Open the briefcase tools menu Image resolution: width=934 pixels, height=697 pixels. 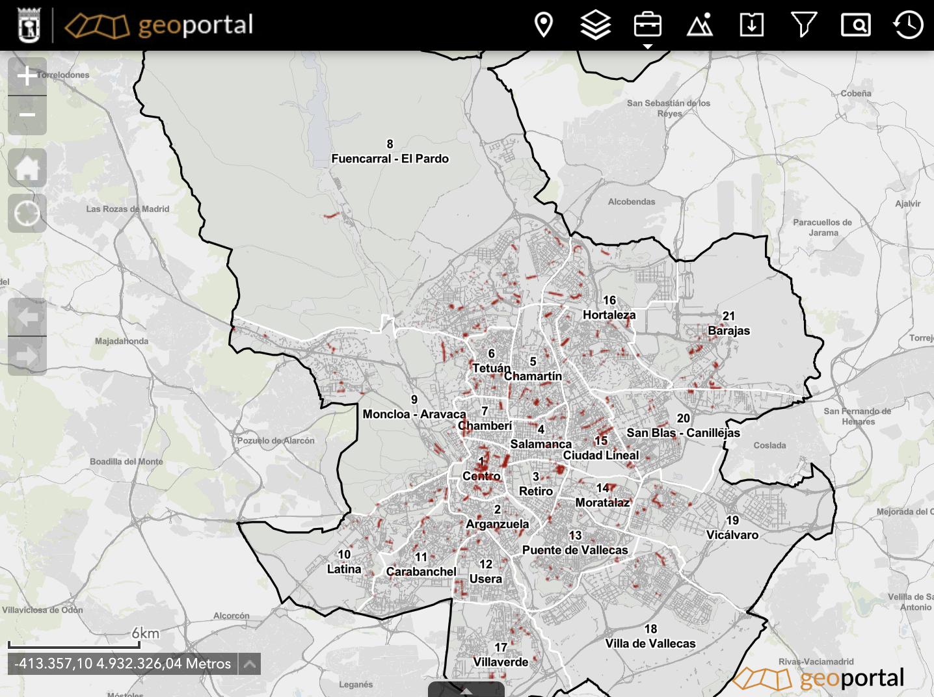(647, 25)
